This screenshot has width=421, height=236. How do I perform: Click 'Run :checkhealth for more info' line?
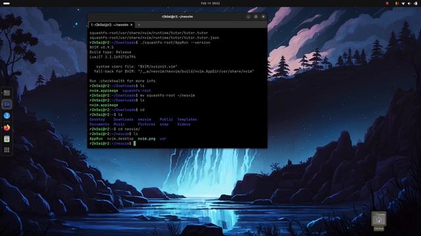click(x=122, y=81)
